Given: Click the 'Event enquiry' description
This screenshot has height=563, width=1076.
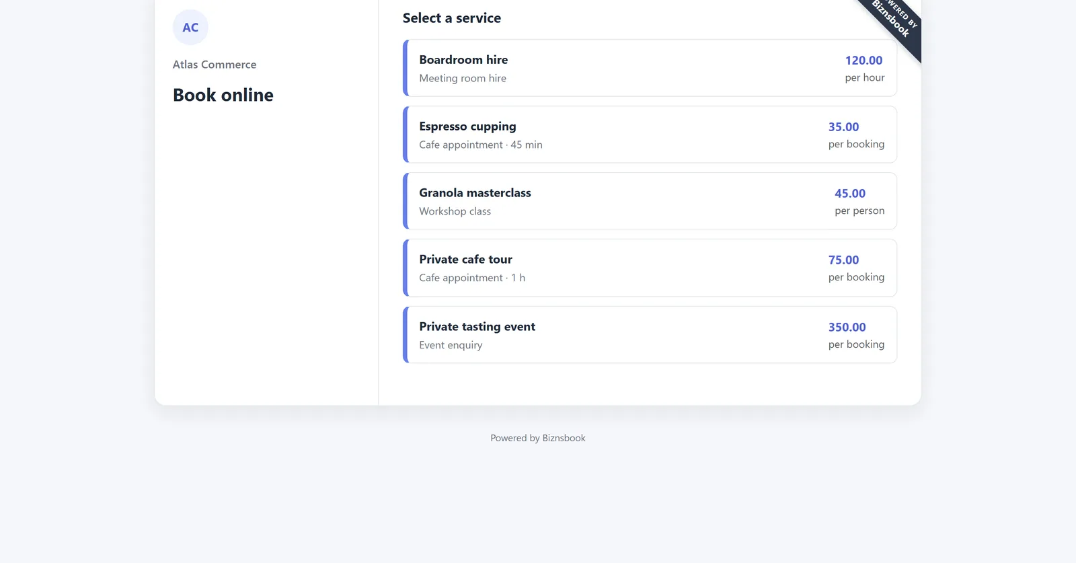Looking at the screenshot, I should coord(451,345).
